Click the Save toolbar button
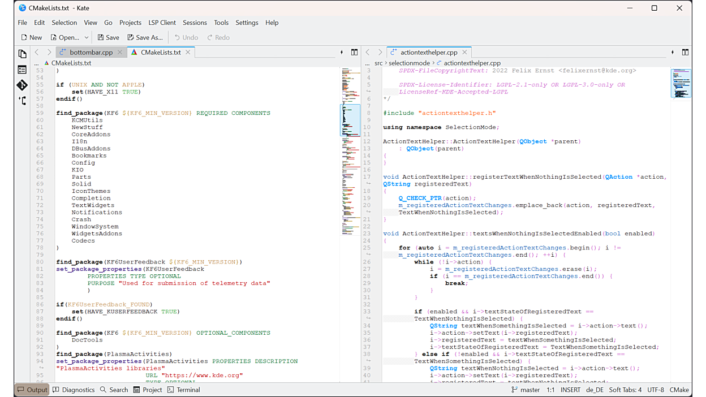Image resolution: width=706 pixels, height=397 pixels. (x=108, y=37)
